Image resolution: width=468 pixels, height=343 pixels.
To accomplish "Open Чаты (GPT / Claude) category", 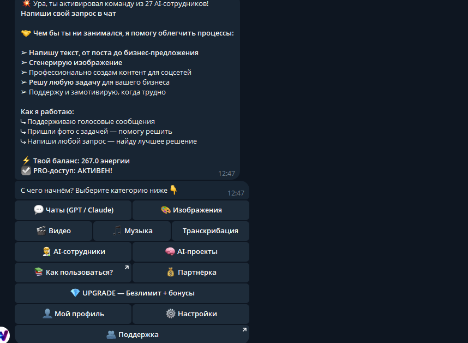I will coord(73,210).
